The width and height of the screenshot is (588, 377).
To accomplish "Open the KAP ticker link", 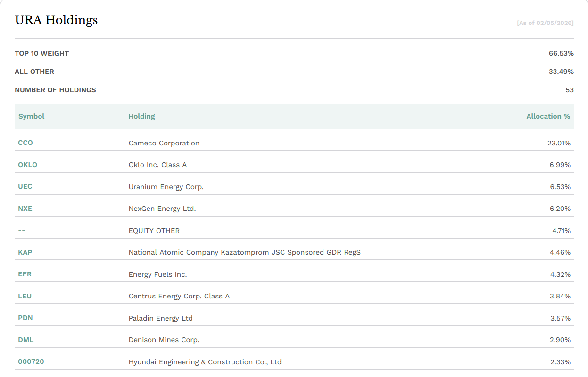I will click(25, 252).
